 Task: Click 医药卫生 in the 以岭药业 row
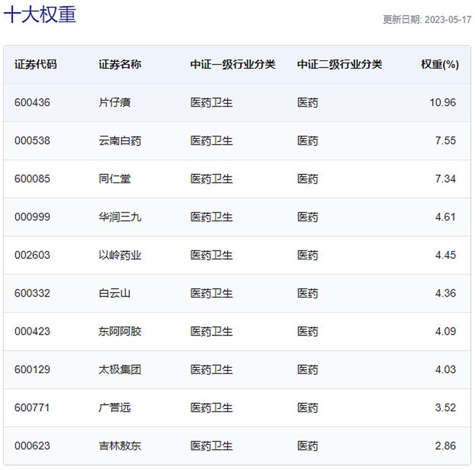pyautogui.click(x=211, y=255)
